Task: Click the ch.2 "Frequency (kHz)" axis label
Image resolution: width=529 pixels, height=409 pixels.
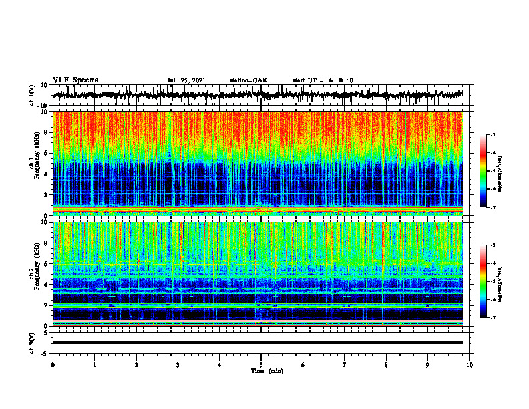Action: coord(37,266)
